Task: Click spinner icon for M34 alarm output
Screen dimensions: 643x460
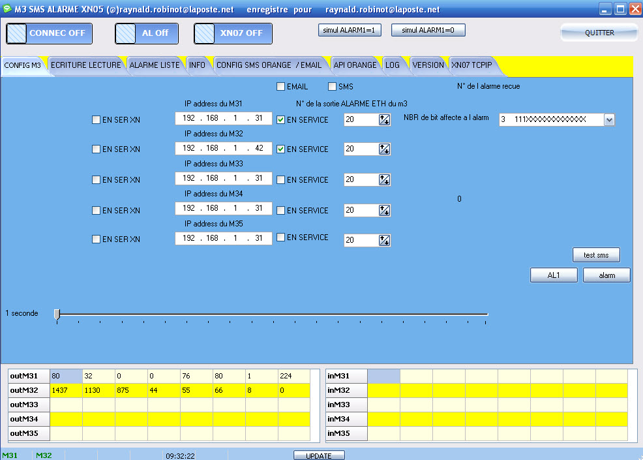Action: coord(384,211)
